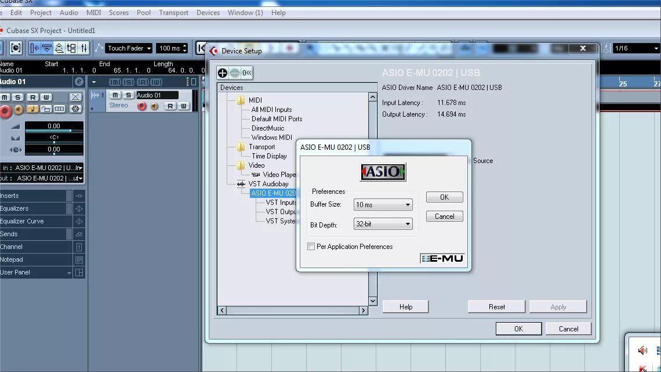This screenshot has height=372, width=661.
Task: Click OK in the ASIO E-MU dialog
Action: coord(444,197)
